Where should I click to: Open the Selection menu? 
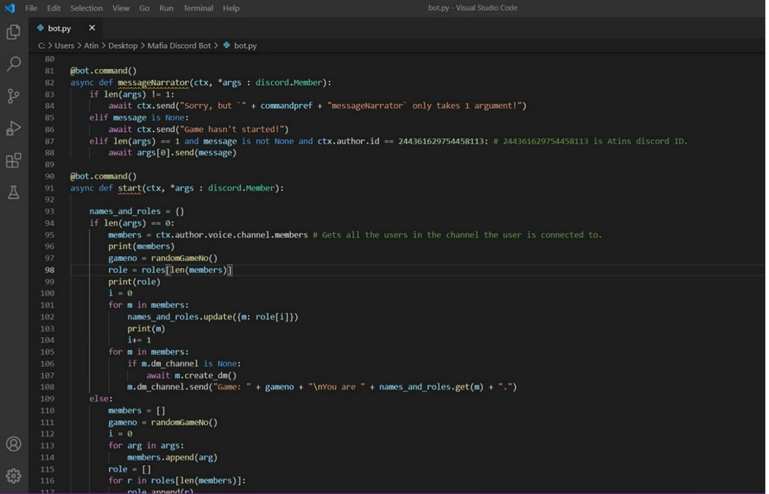pyautogui.click(x=87, y=8)
